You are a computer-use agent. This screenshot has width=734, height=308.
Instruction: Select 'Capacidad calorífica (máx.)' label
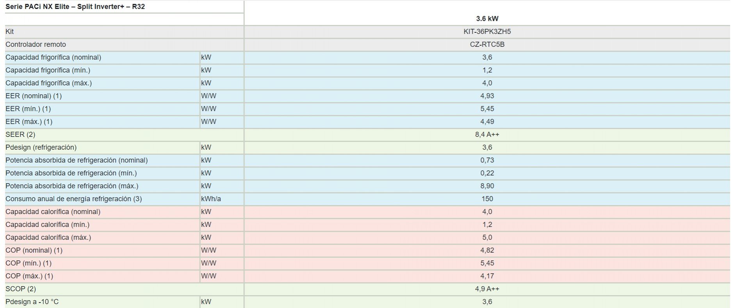(48, 237)
